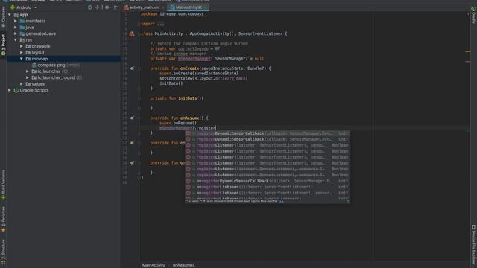
Task: Expand the ic_launcher_round group arrow
Action: [28, 77]
